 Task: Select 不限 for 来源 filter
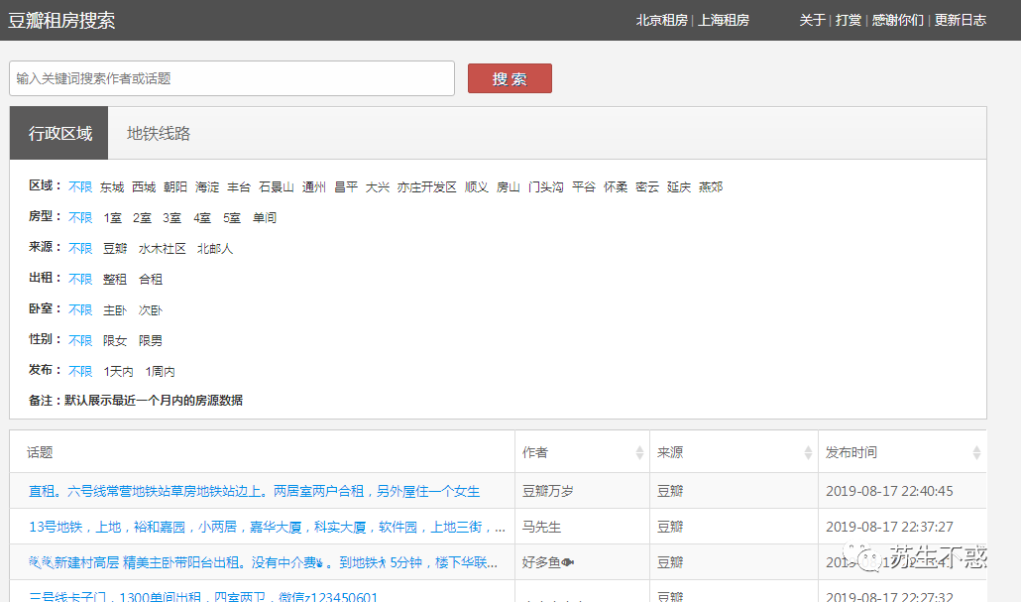point(80,248)
